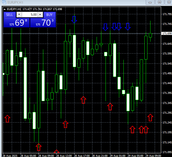The height and width of the screenshot is (157, 172).
Task: Click the 171.195 price scale label
Action: (x=167, y=132)
